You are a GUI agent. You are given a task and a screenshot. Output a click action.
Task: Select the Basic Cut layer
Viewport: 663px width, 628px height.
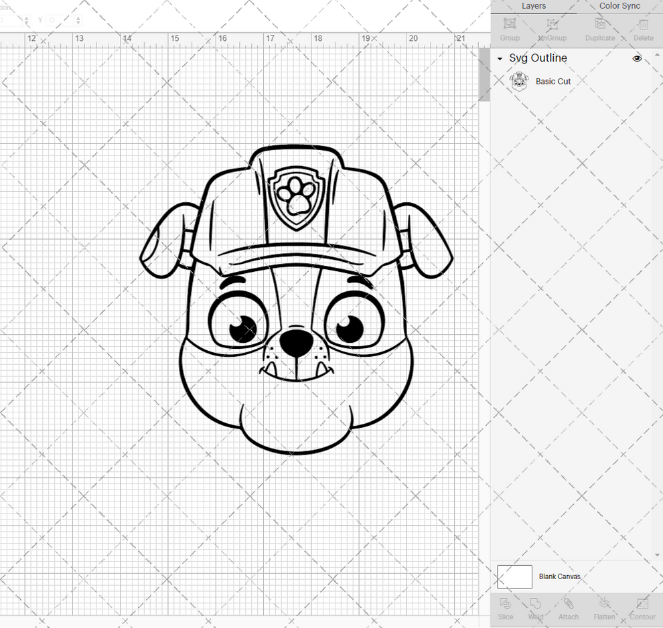(x=552, y=81)
